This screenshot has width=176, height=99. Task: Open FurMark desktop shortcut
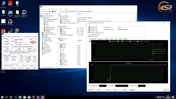[10, 4]
